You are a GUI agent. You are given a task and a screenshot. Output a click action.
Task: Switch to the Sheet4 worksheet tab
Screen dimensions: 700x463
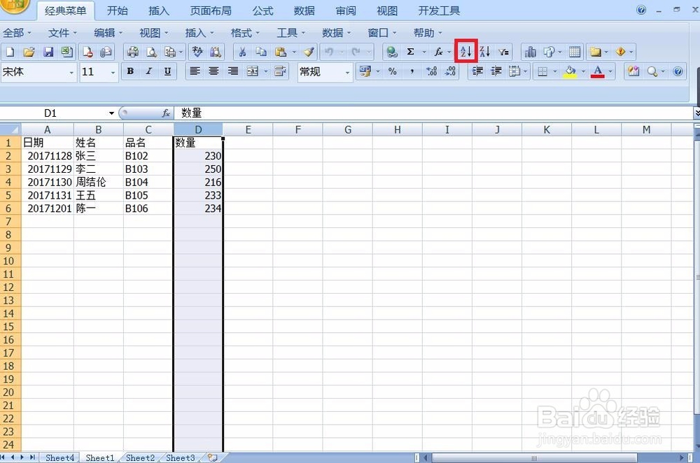pyautogui.click(x=59, y=457)
